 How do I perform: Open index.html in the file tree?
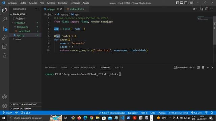pyautogui.click(x=25, y=31)
